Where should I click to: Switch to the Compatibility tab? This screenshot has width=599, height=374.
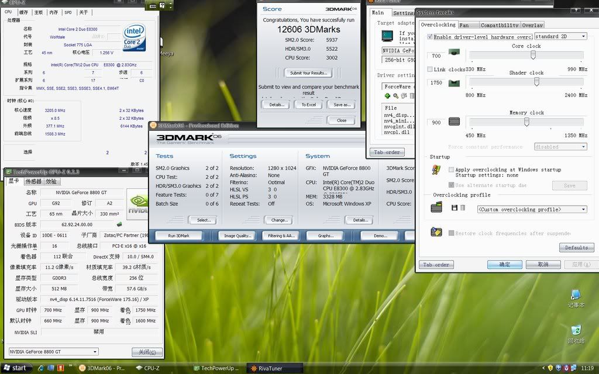tap(500, 25)
